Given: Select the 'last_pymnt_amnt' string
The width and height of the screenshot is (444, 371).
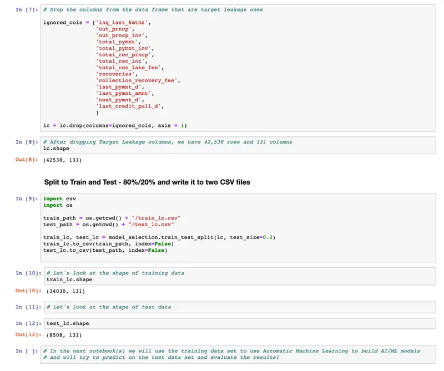Looking at the screenshot, I should click(123, 93).
